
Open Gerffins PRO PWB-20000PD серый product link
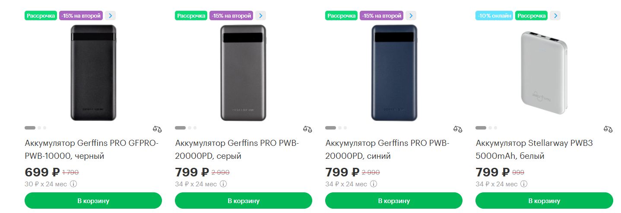pos(237,149)
